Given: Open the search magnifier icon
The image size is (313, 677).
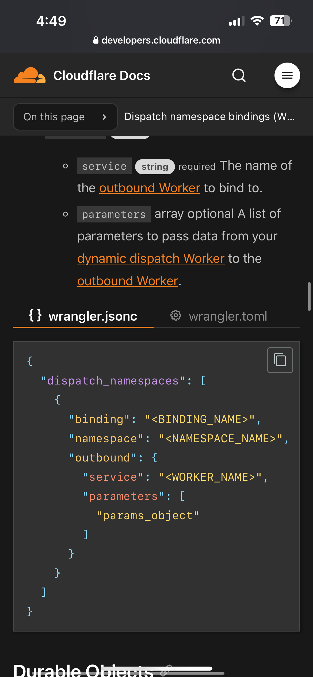Looking at the screenshot, I should click(239, 75).
